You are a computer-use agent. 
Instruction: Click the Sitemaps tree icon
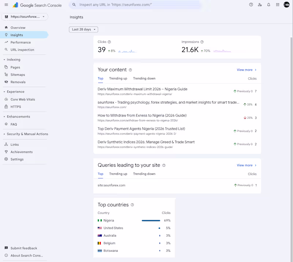[6, 74]
